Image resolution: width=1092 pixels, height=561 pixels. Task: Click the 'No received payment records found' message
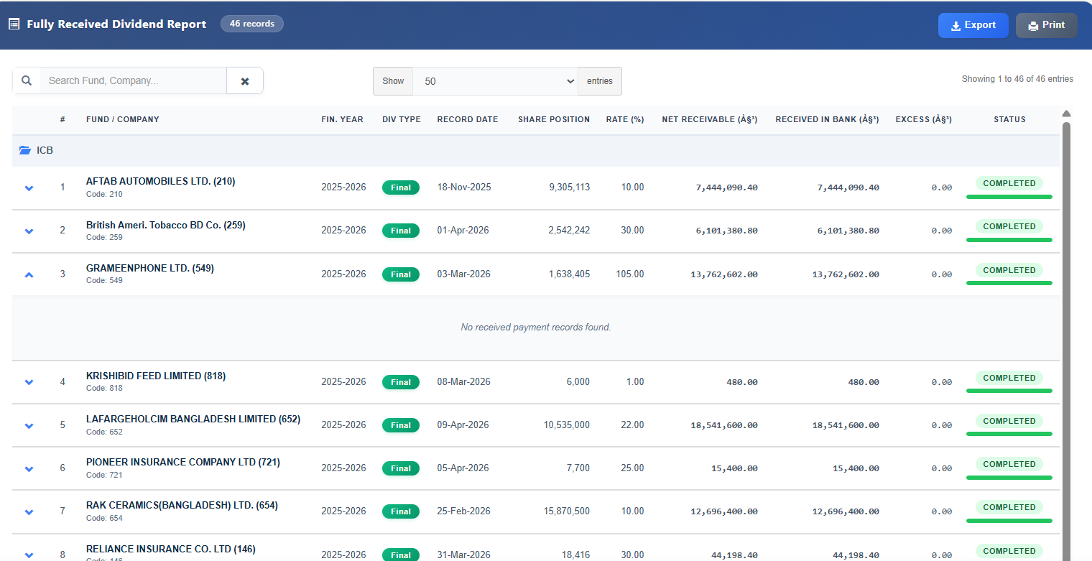(x=536, y=328)
